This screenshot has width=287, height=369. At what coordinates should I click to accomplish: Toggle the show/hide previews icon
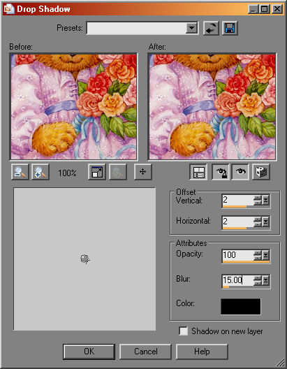point(198,172)
